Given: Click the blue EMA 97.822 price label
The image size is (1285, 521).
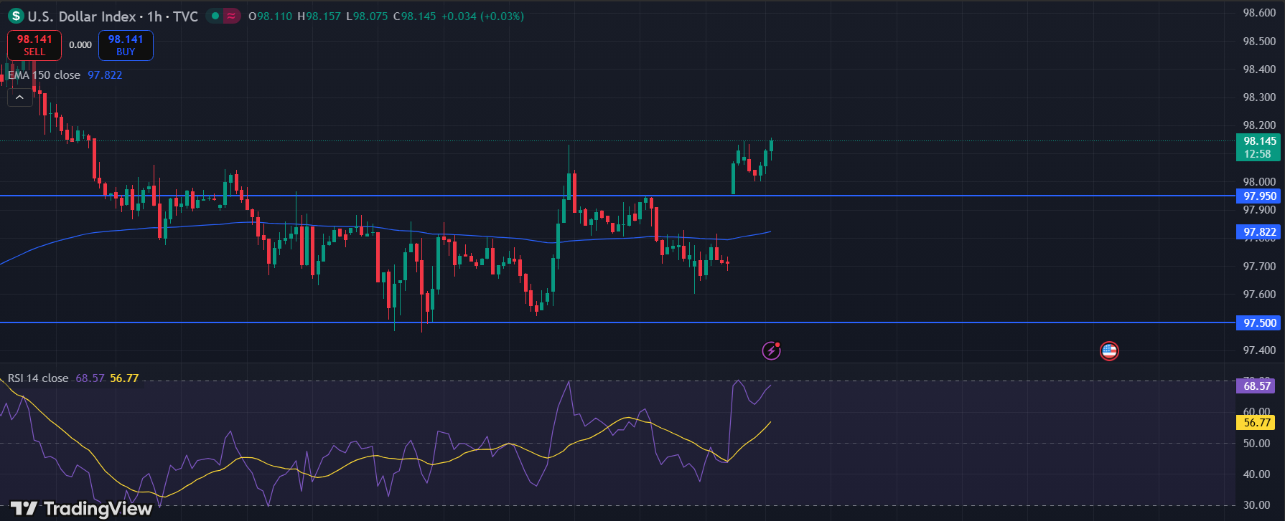Looking at the screenshot, I should pyautogui.click(x=1260, y=232).
